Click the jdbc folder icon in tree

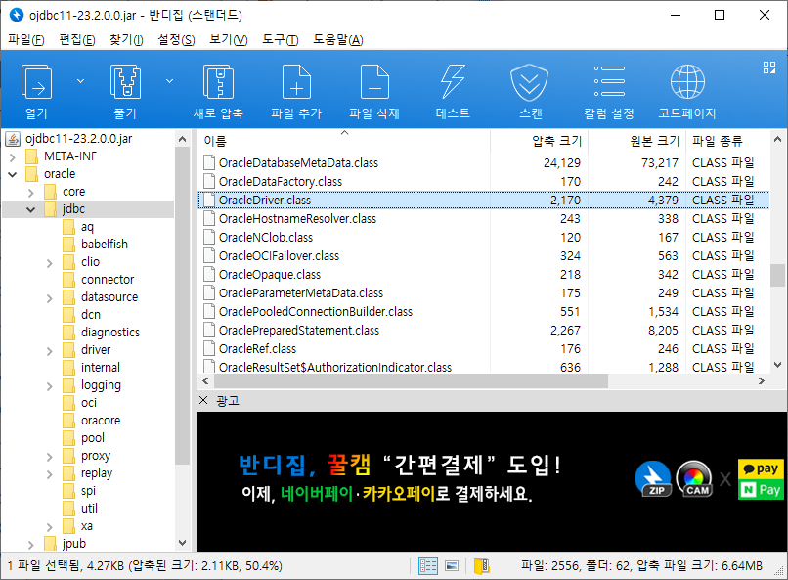(50, 209)
